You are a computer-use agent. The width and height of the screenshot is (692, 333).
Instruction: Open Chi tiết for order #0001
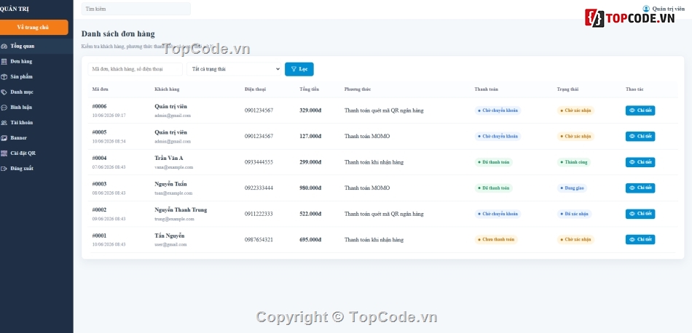click(x=640, y=240)
